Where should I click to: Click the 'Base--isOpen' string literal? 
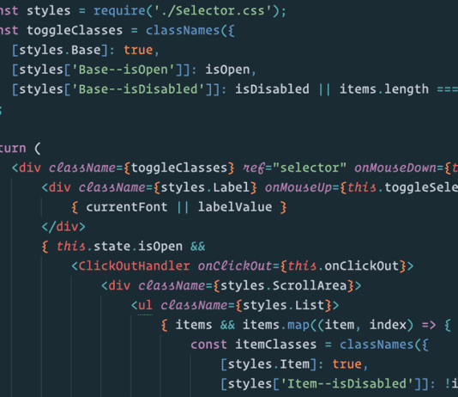click(123, 70)
